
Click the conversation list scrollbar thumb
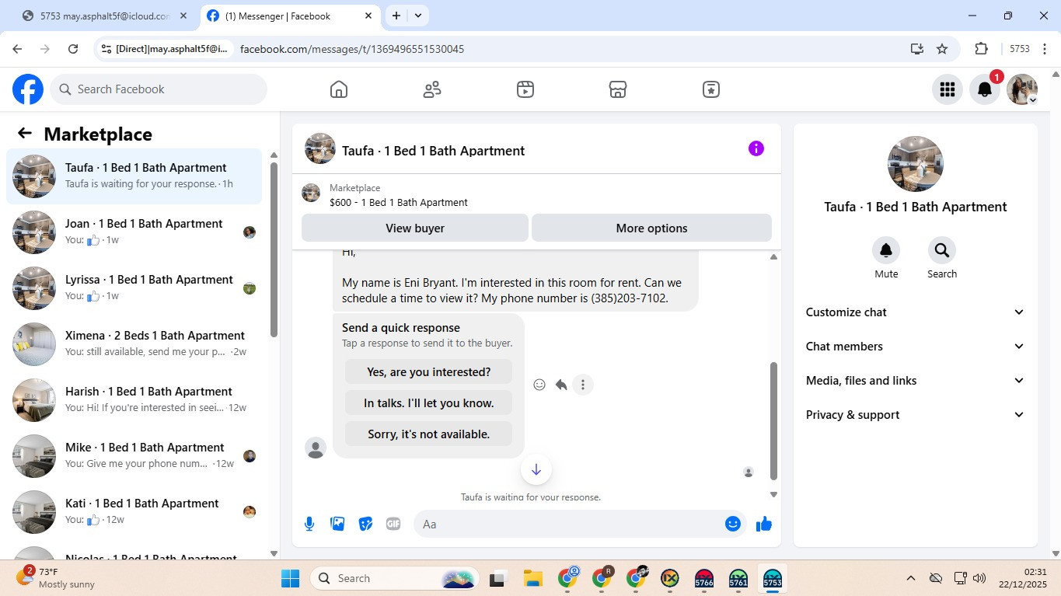coord(274,249)
